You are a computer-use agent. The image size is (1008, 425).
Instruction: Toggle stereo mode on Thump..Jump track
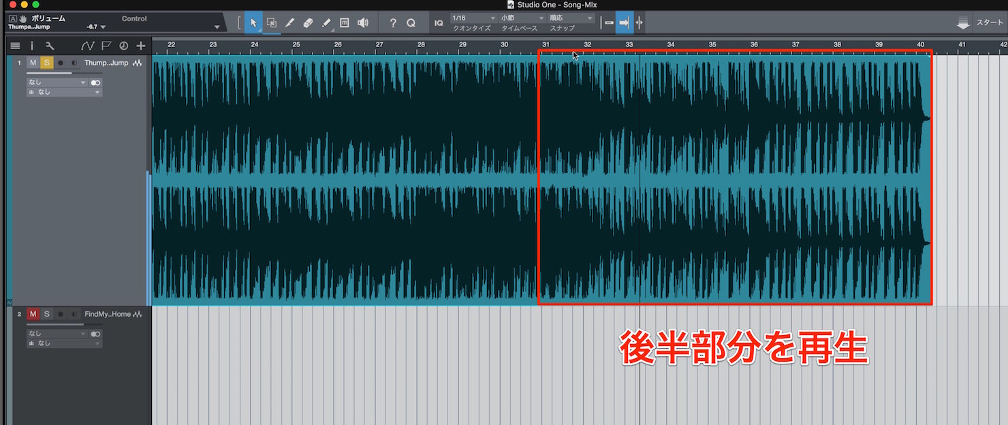(x=95, y=82)
